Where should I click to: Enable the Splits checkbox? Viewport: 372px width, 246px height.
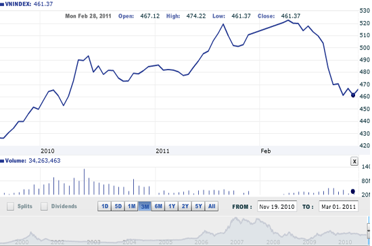(10, 206)
